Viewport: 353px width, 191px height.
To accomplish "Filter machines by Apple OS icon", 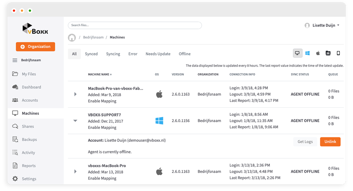I will pos(318,54).
